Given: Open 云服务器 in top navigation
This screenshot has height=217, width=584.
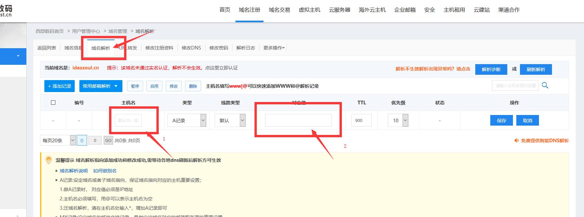Looking at the screenshot, I should 340,10.
